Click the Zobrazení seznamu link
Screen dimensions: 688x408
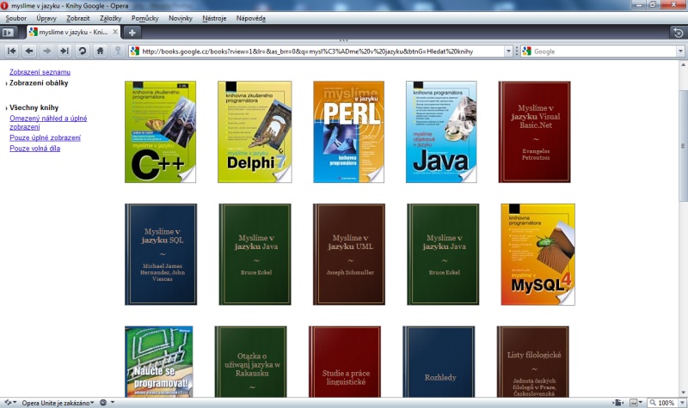(x=40, y=72)
